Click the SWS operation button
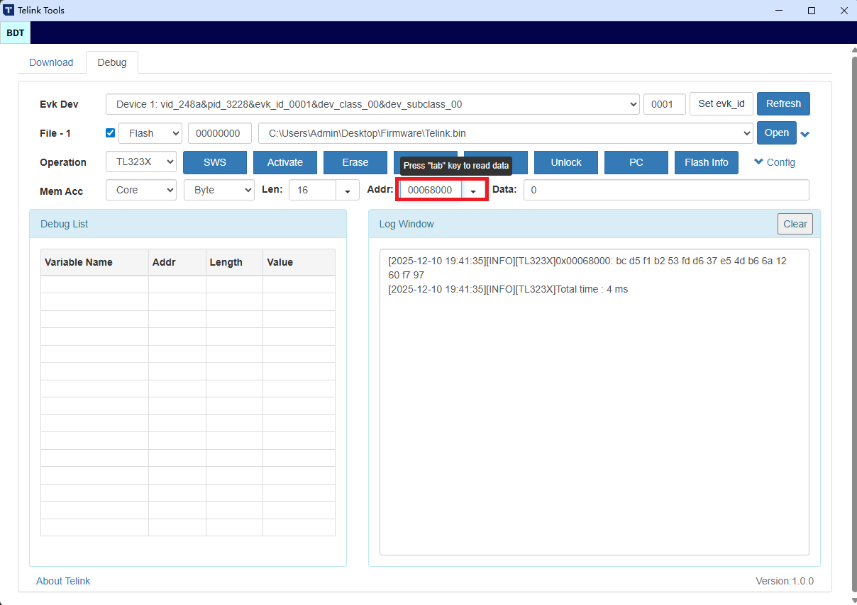 (215, 162)
